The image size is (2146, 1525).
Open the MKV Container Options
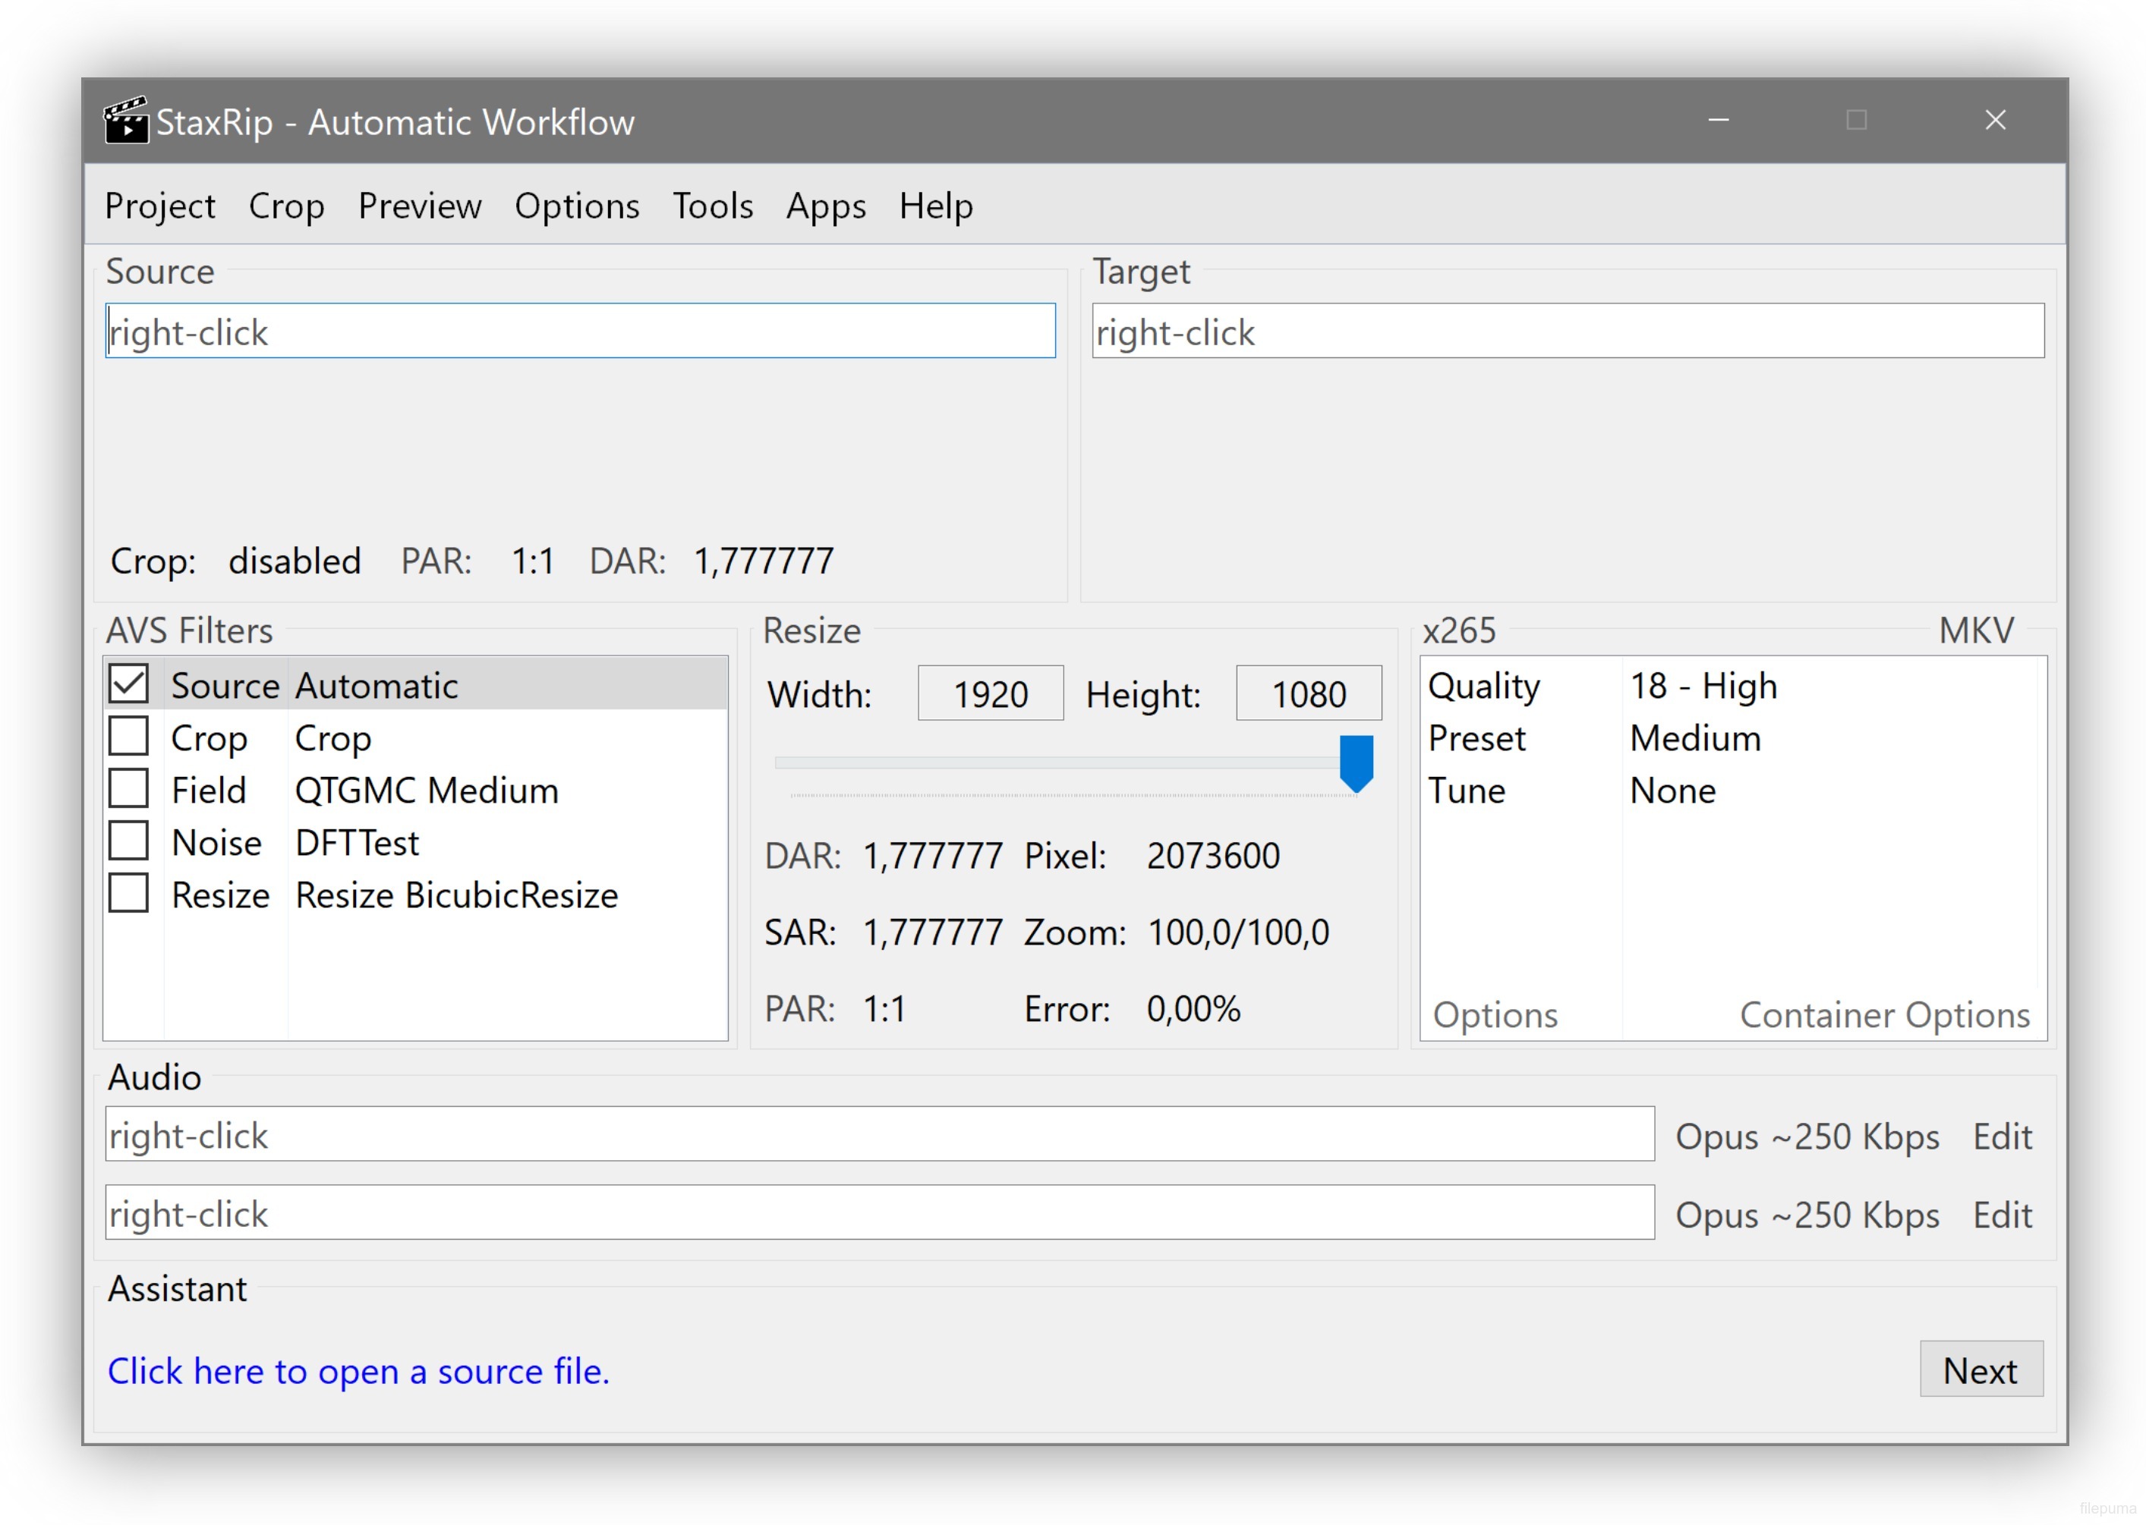(1884, 1014)
